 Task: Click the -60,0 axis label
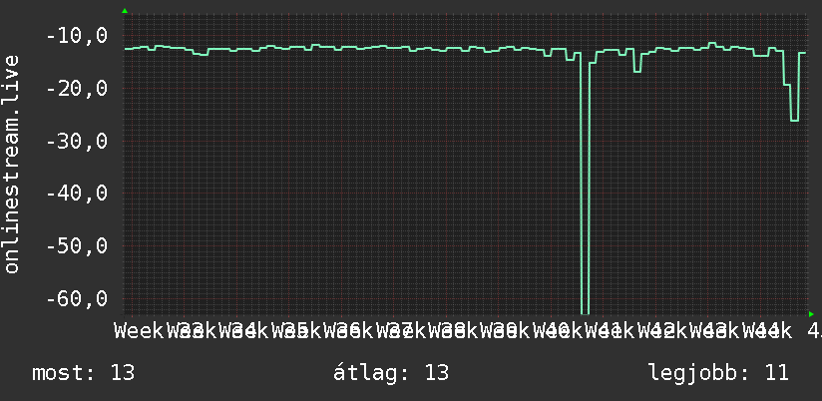pyautogui.click(x=77, y=298)
